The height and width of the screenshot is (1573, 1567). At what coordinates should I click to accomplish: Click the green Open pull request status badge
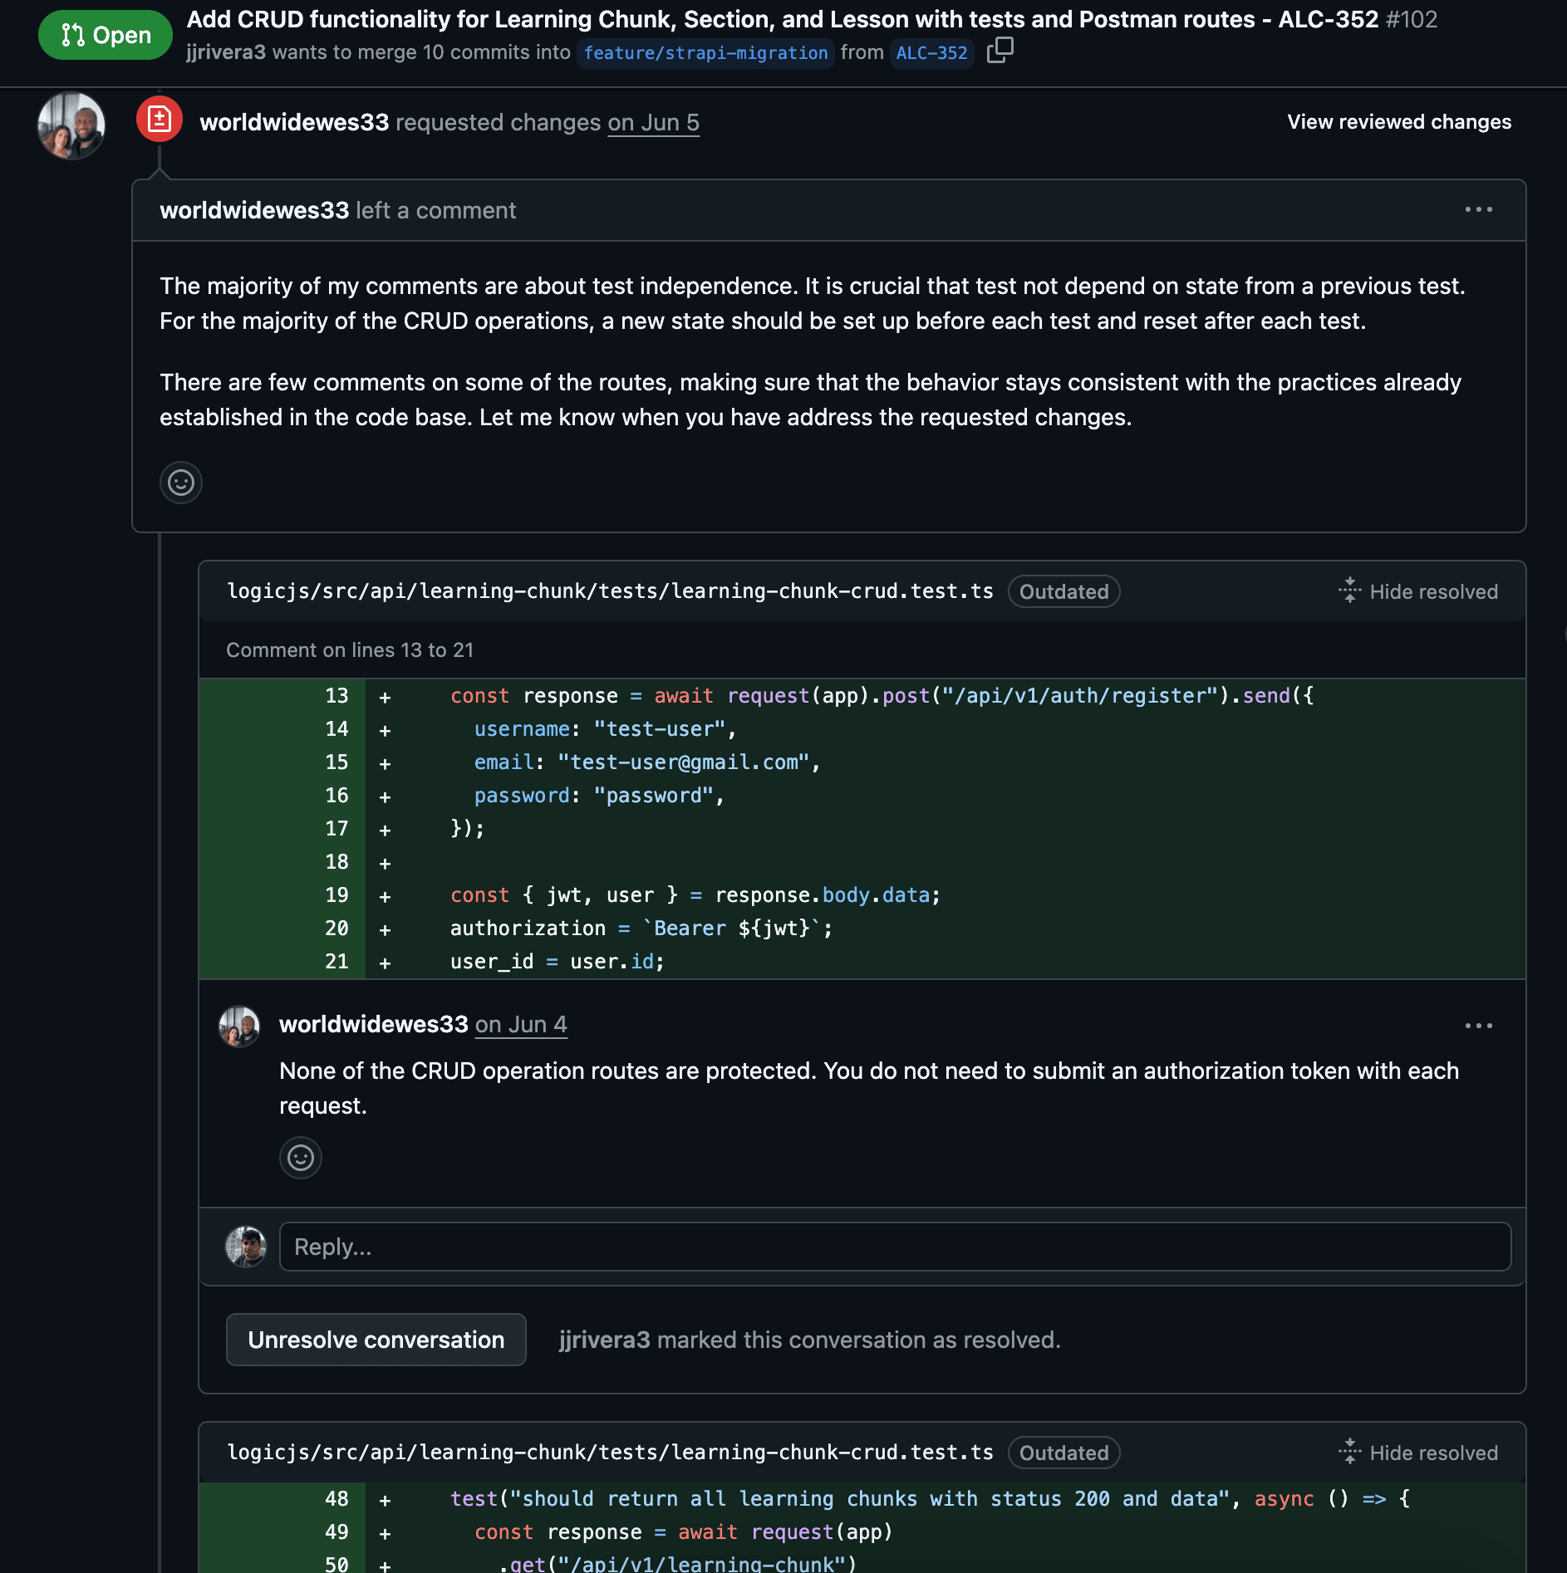tap(106, 35)
